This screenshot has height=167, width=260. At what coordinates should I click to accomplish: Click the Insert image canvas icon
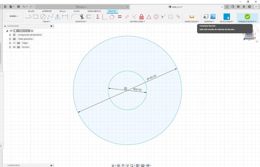pyautogui.click(x=213, y=17)
